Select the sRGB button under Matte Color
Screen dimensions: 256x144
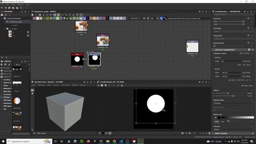217,122
